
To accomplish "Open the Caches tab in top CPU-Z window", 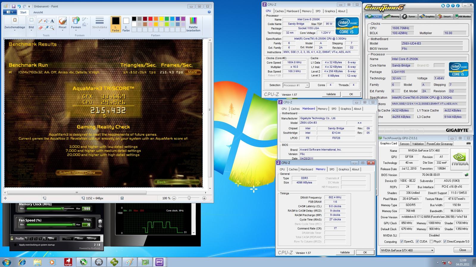I will [279, 11].
